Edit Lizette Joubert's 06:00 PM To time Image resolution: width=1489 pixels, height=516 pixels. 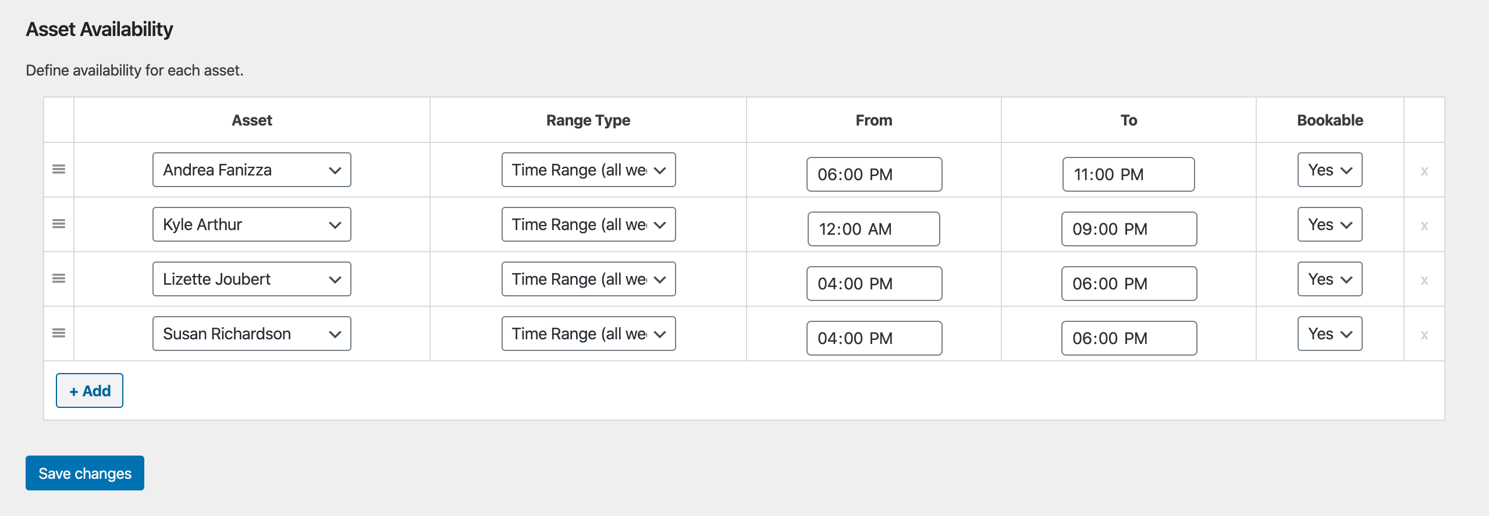1129,284
